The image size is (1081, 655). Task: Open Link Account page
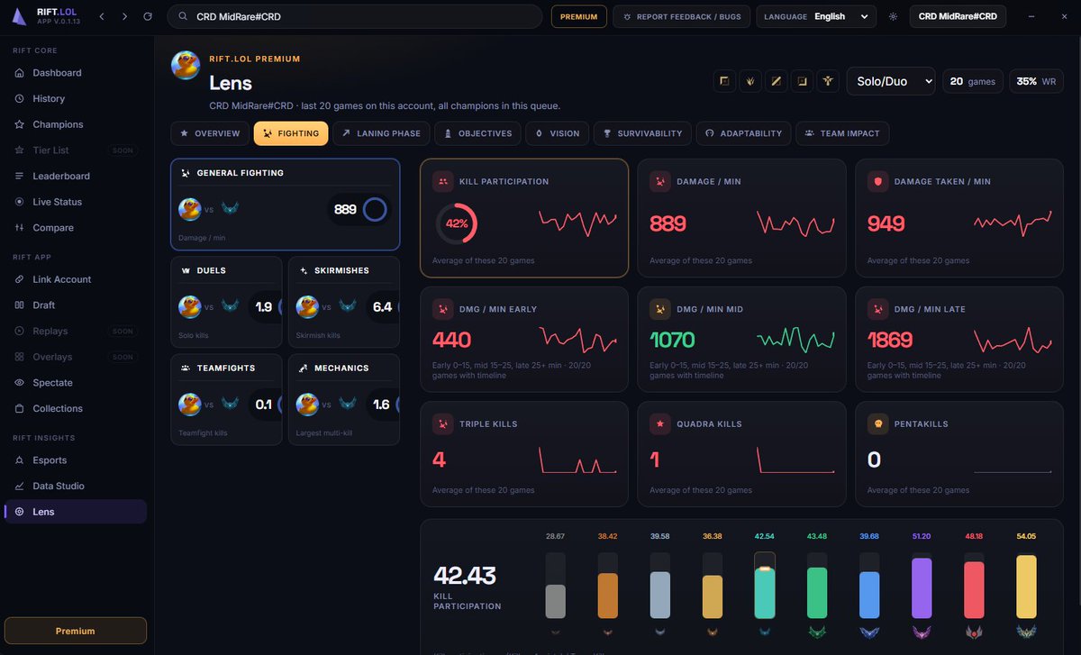75,279
